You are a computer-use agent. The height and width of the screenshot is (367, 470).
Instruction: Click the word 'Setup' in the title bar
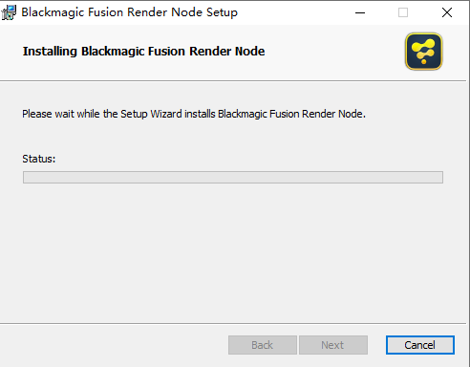222,12
